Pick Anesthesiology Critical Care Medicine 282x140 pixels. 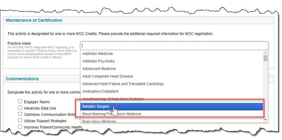point(172,99)
